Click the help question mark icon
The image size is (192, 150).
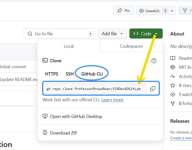(154, 61)
